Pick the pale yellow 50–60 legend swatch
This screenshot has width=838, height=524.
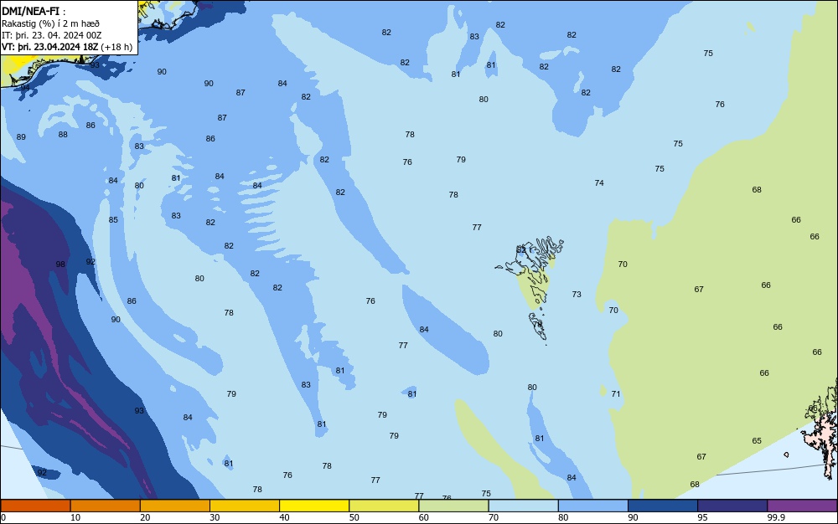coord(384,506)
